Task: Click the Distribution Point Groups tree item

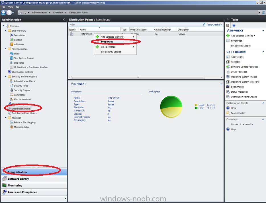Action: point(24,113)
